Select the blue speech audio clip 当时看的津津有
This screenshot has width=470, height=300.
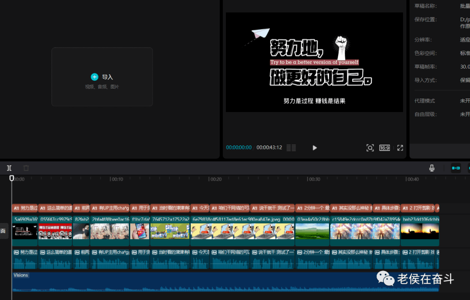click(170, 259)
